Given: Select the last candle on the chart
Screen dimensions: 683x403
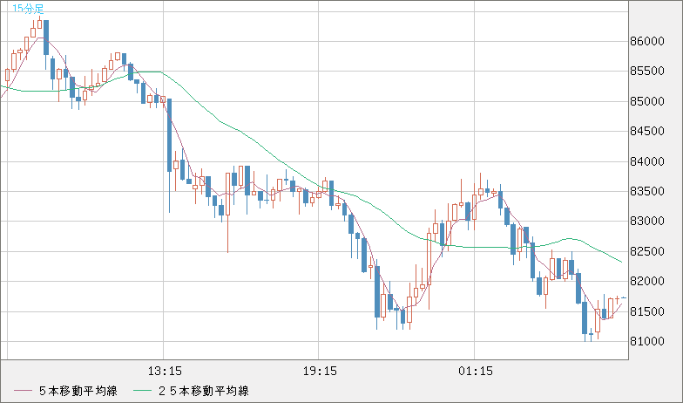Looking at the screenshot, I should [x=624, y=297].
